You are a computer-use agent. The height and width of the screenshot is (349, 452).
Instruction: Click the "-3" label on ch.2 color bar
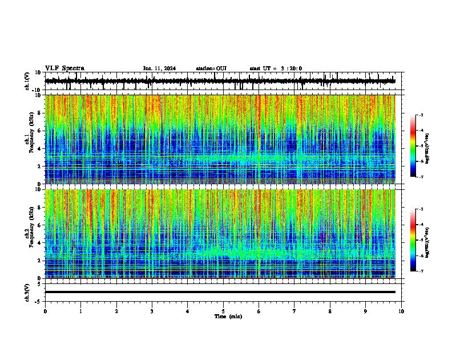pyautogui.click(x=421, y=209)
